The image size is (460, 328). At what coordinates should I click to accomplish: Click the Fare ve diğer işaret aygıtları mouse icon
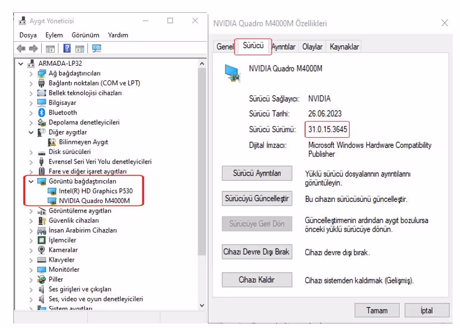coord(42,171)
